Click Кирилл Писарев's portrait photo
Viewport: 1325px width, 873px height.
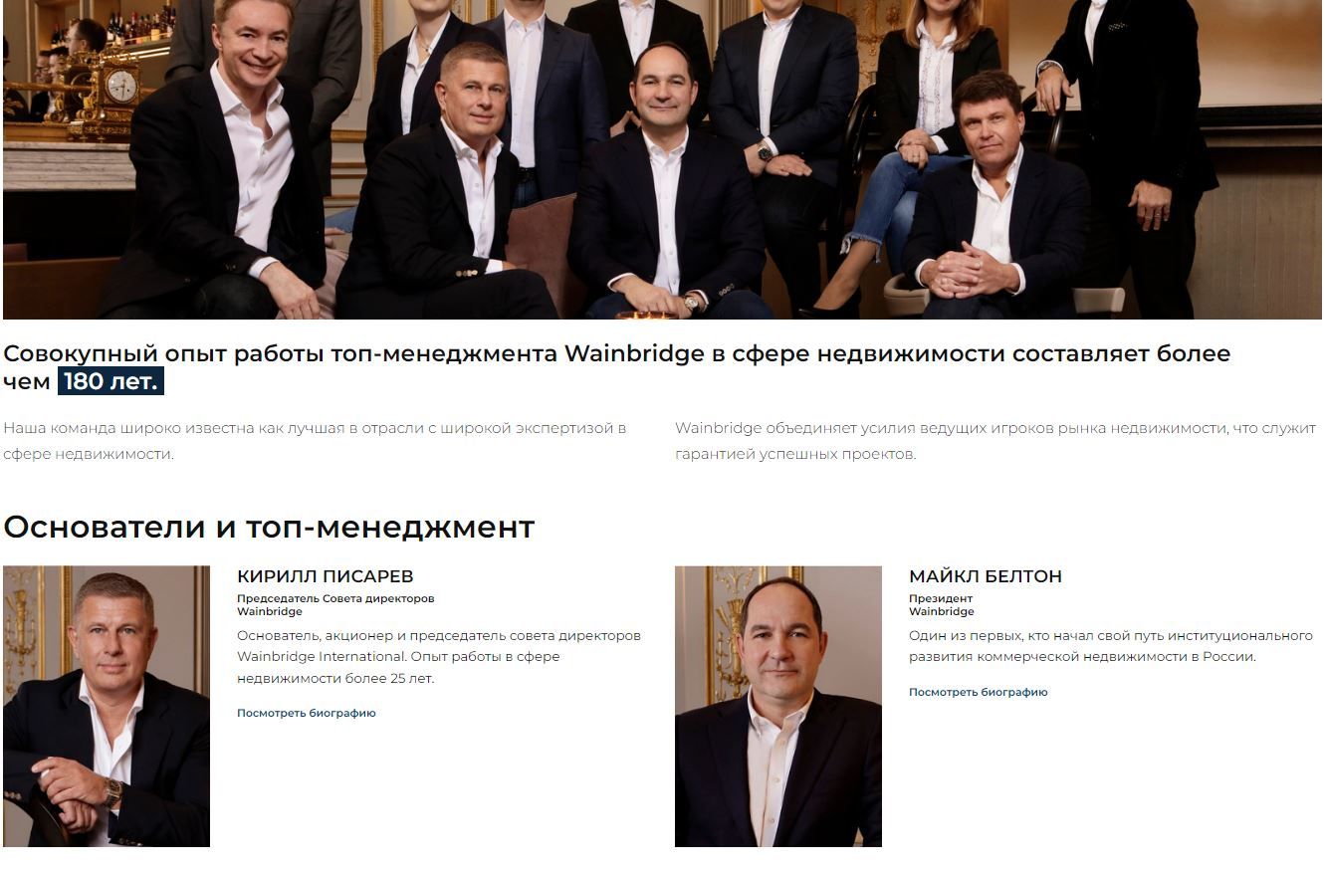click(107, 707)
